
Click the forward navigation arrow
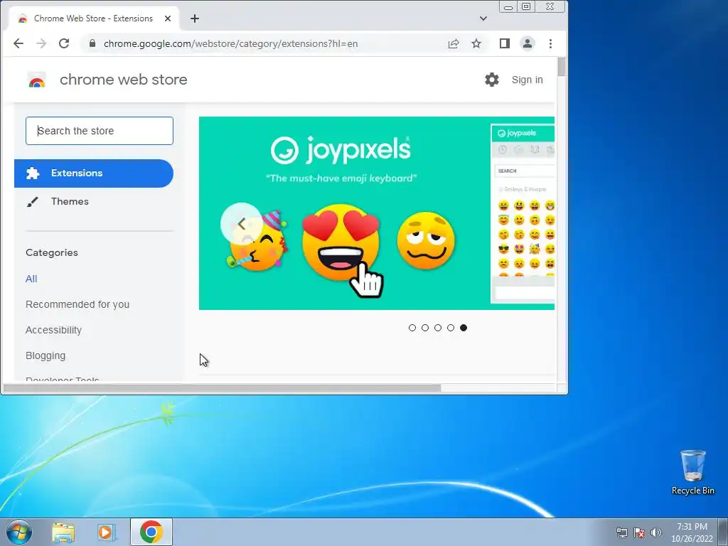41,43
